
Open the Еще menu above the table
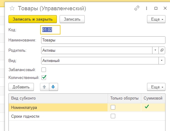(156, 87)
